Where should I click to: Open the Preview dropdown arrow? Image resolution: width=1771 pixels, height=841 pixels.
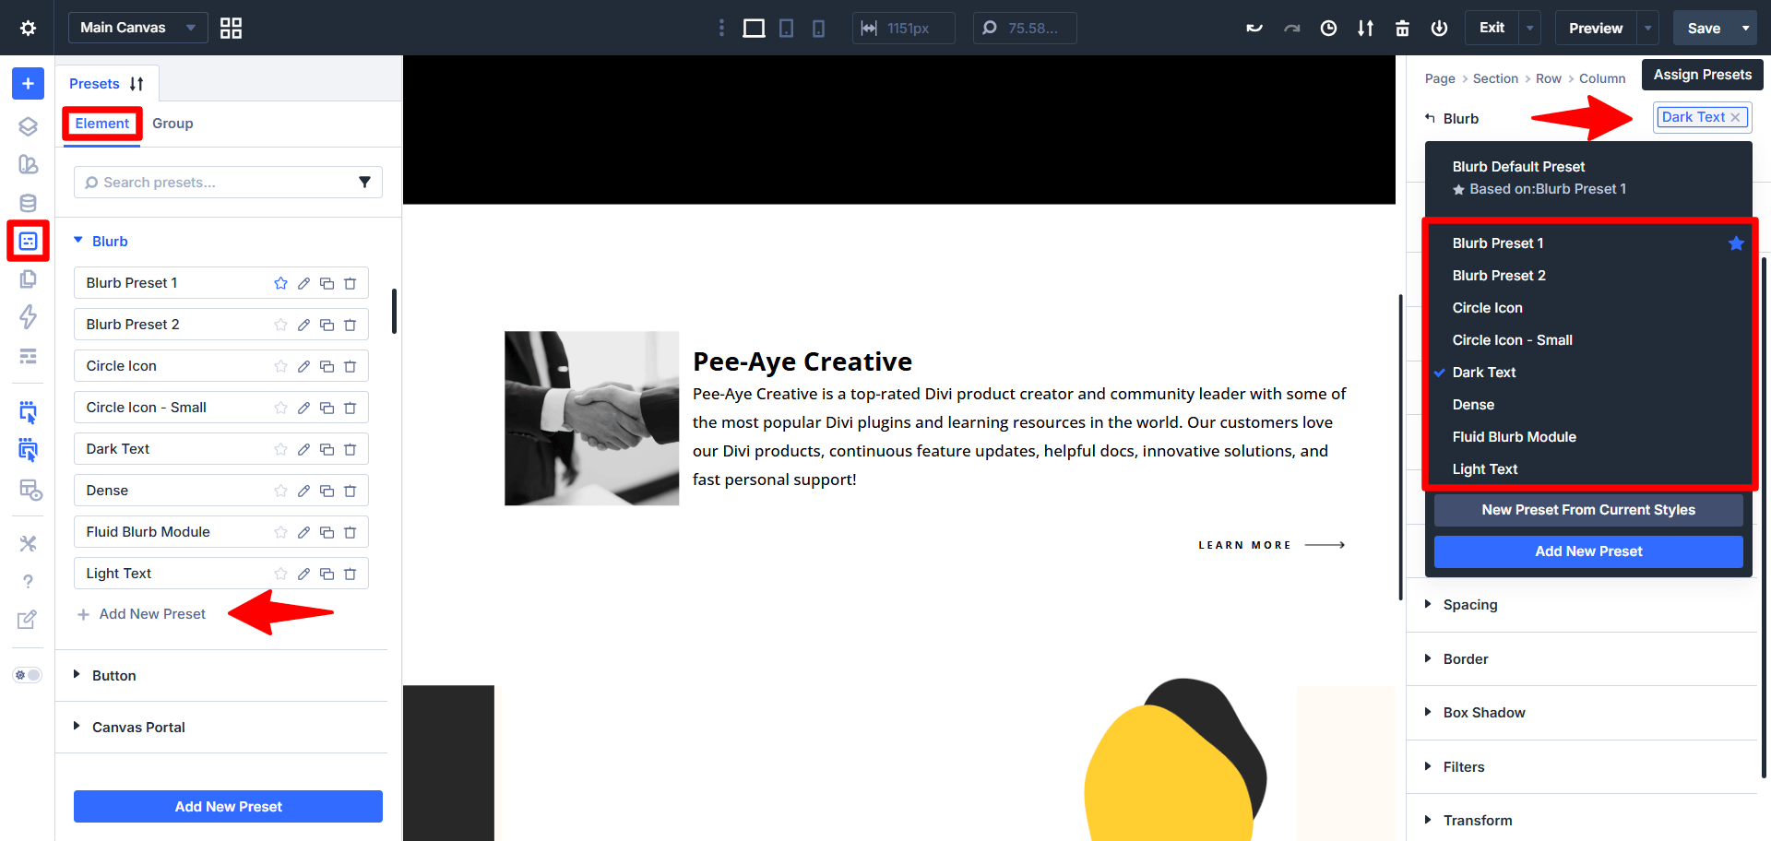(x=1647, y=28)
